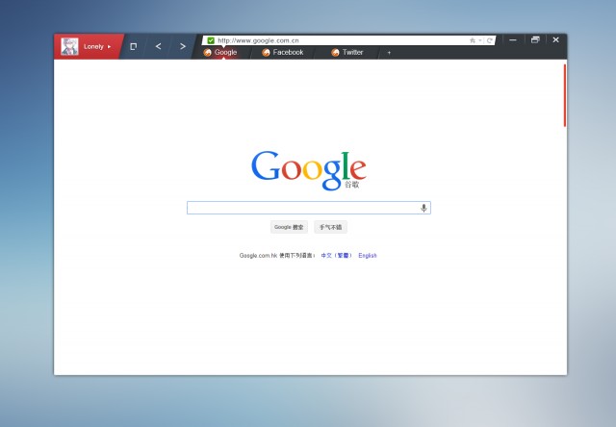Open the 中文（繁體）language link
The height and width of the screenshot is (427, 616).
click(x=336, y=256)
